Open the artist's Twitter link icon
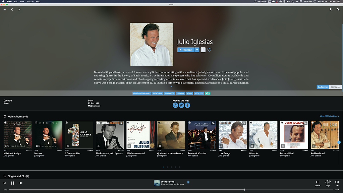The width and height of the screenshot is (343, 193). pos(181,105)
